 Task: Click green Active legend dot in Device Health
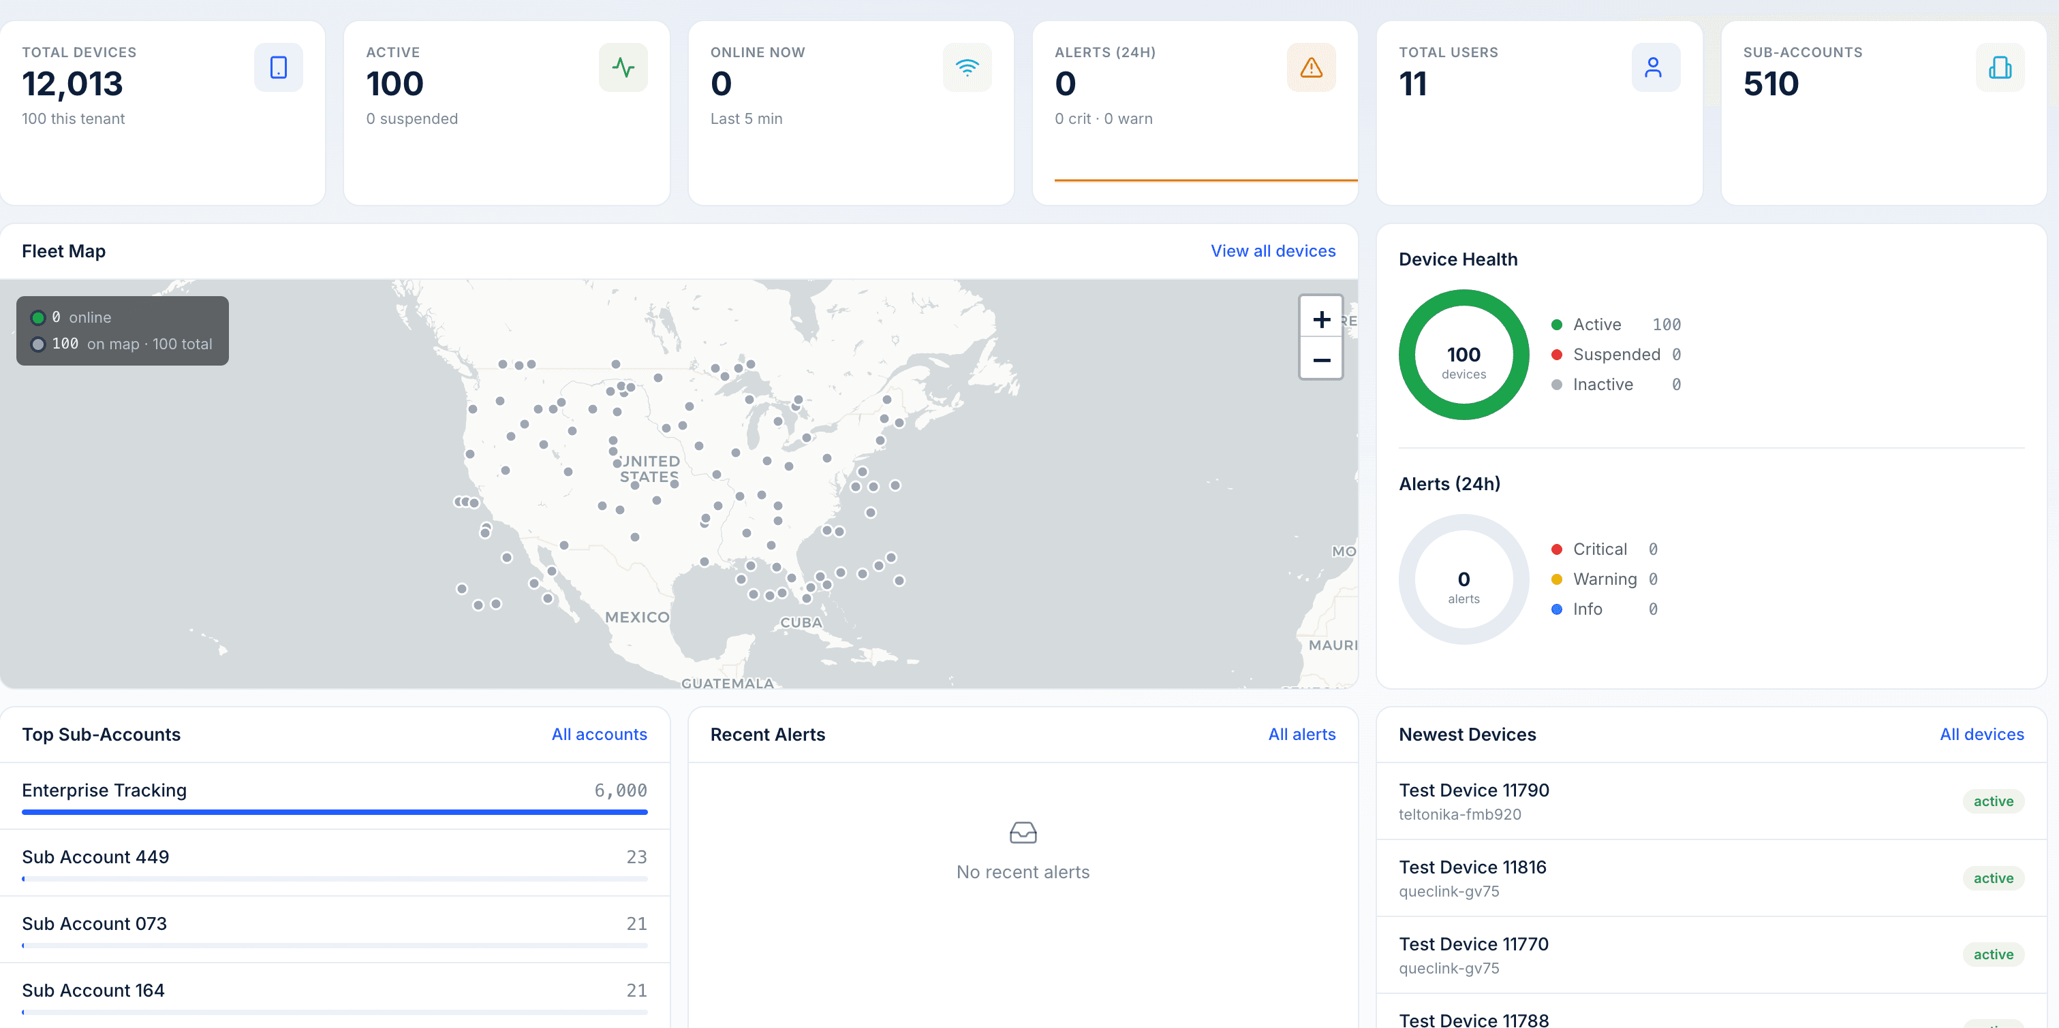[x=1556, y=325]
